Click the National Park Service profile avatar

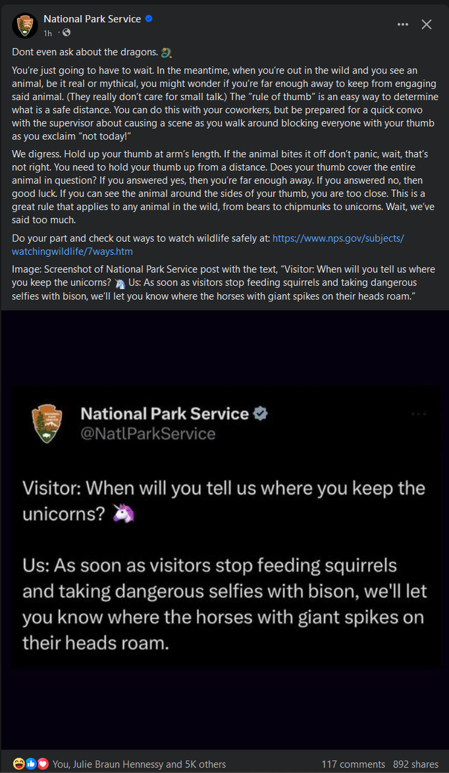coord(24,25)
